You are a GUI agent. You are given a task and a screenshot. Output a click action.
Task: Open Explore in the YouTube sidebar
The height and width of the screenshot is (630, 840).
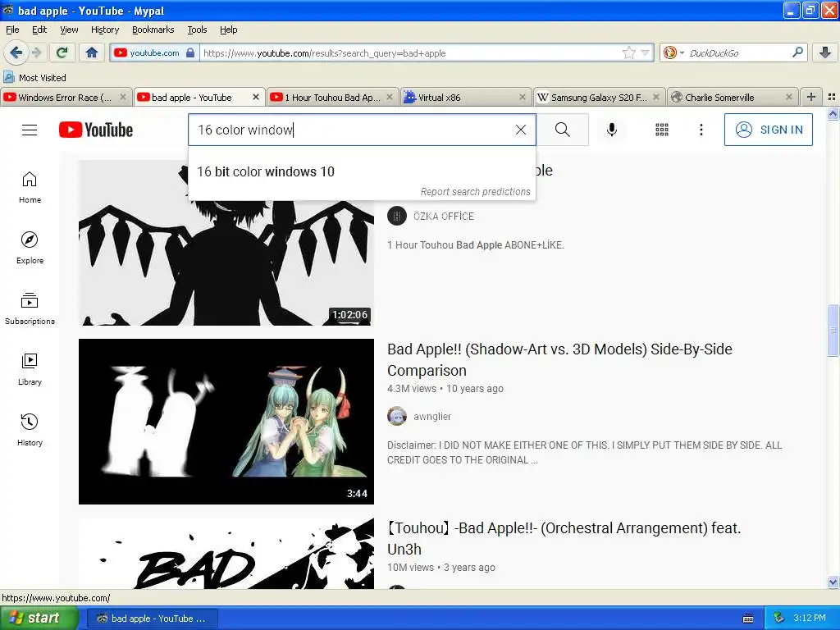30,248
